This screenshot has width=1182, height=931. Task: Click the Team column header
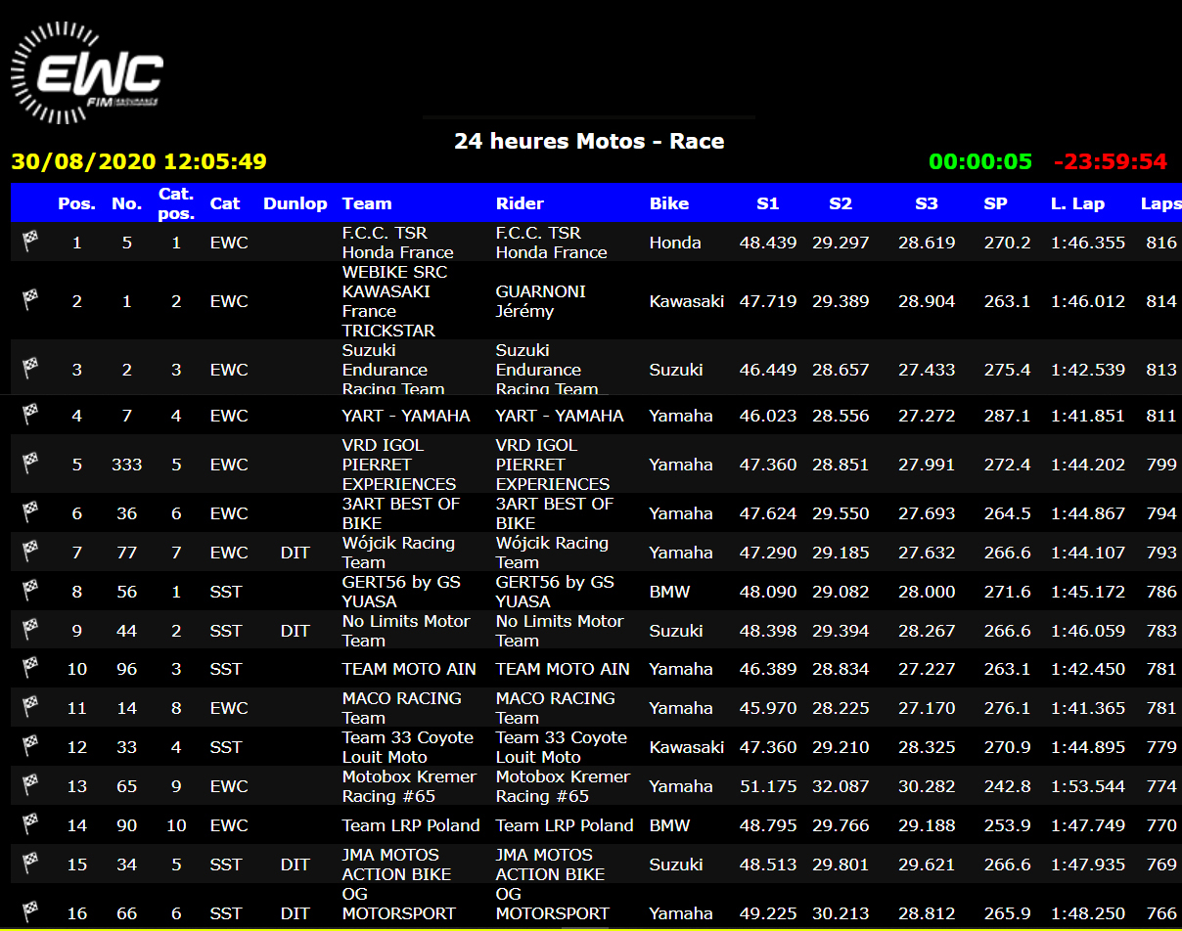point(367,203)
